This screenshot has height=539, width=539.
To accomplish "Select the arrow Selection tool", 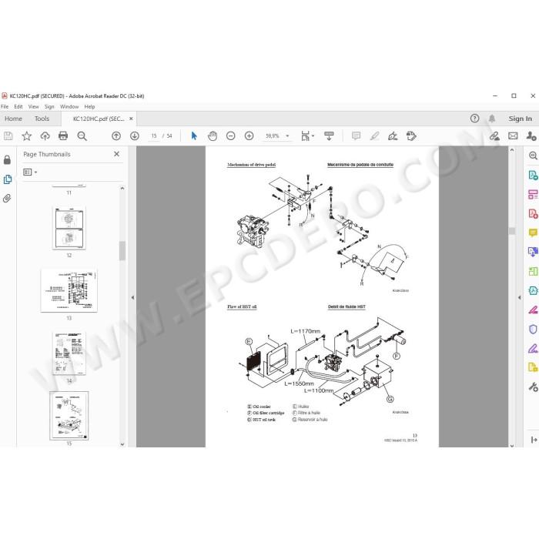I will coord(194,136).
